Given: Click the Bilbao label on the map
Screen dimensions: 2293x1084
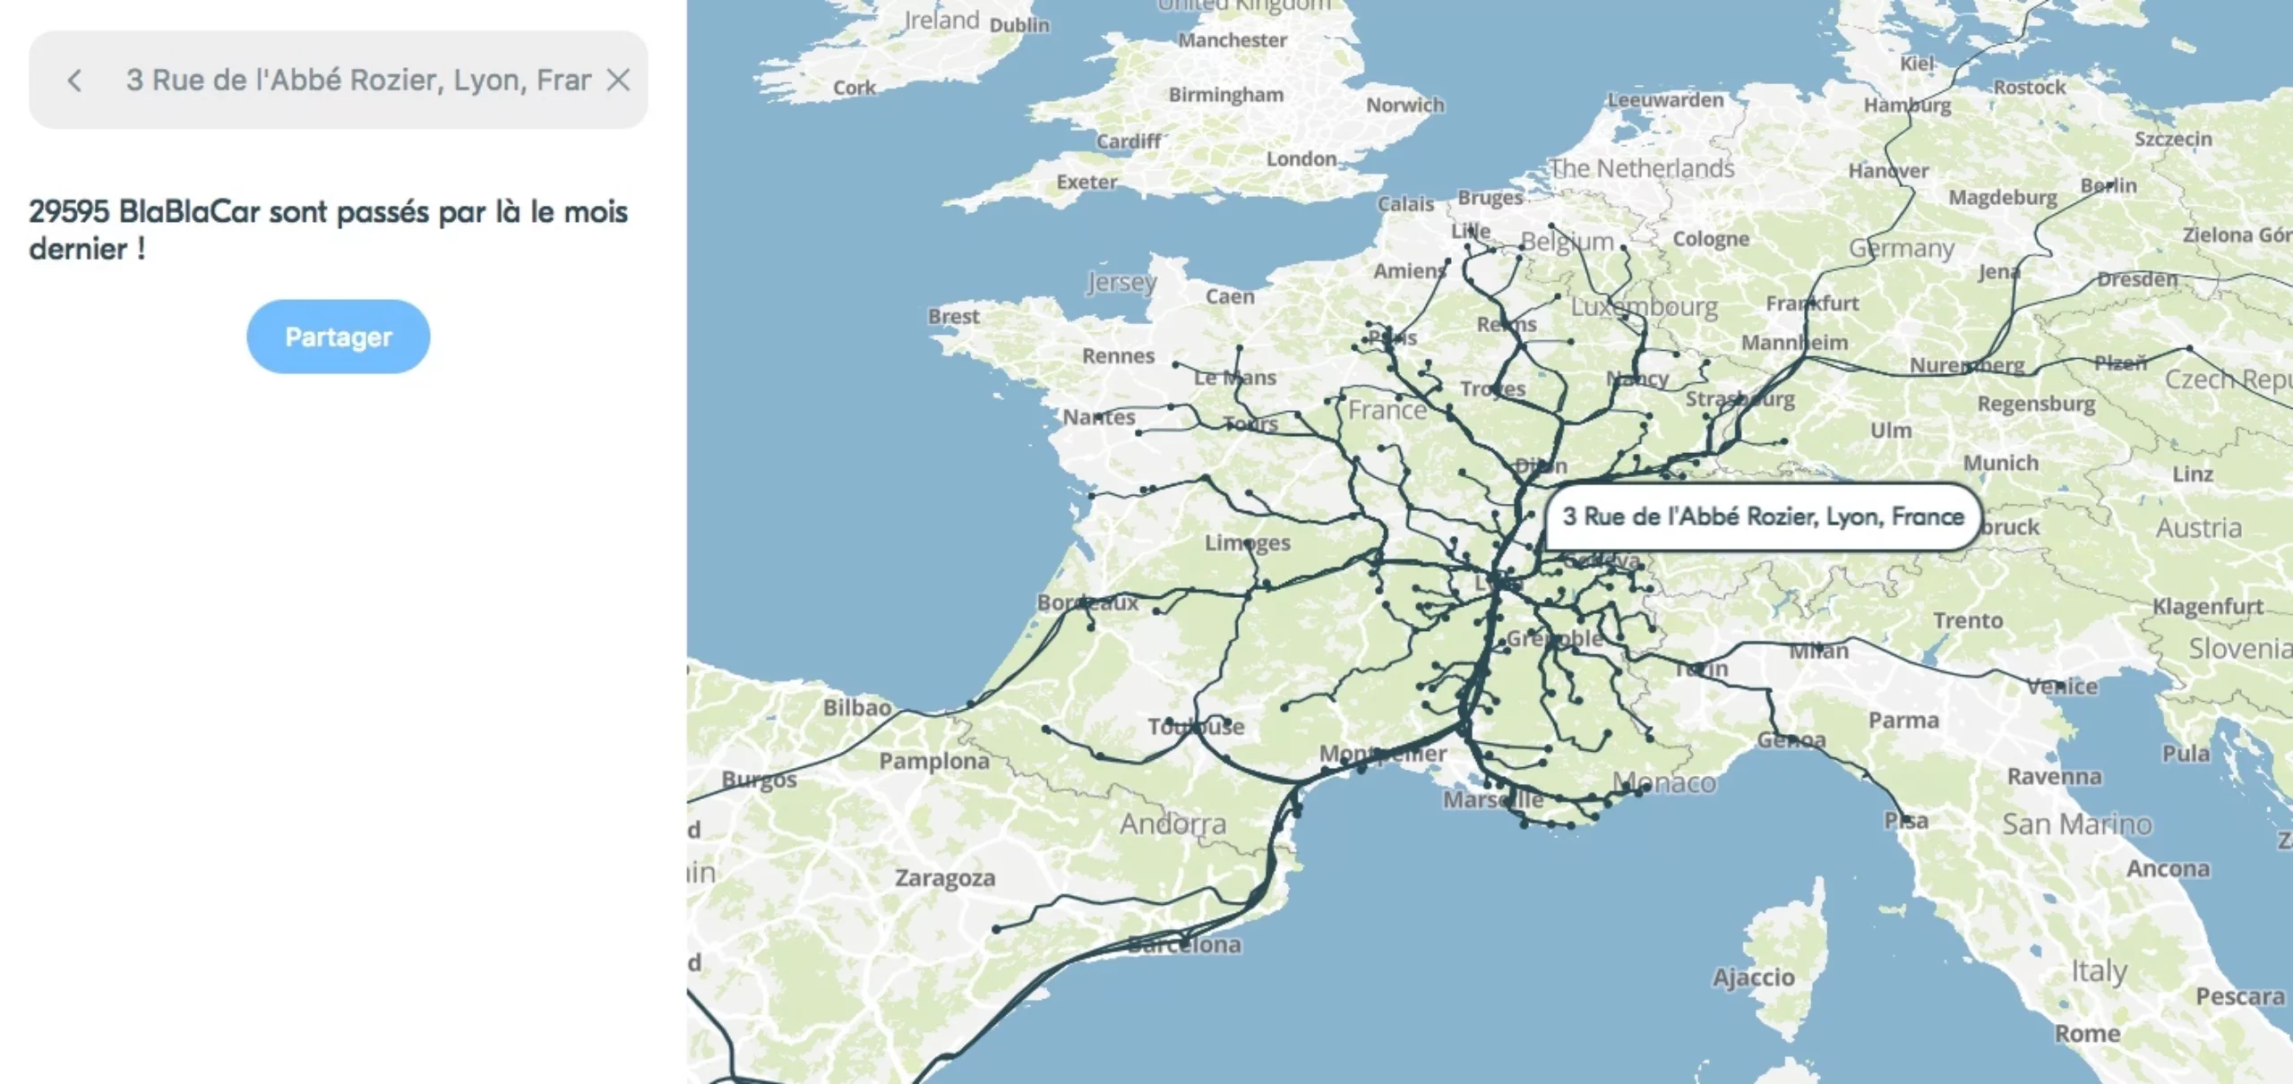Looking at the screenshot, I should coord(857,708).
